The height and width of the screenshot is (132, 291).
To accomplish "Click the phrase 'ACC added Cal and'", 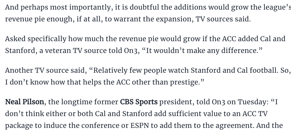I will click(254, 39).
